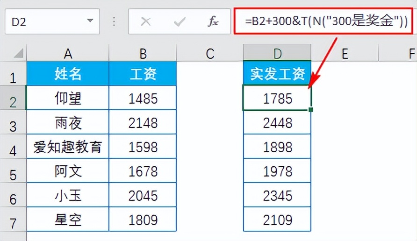Viewport: 417px width, 241px height.
Task: Select the salary cell 1678
Action: click(x=143, y=170)
